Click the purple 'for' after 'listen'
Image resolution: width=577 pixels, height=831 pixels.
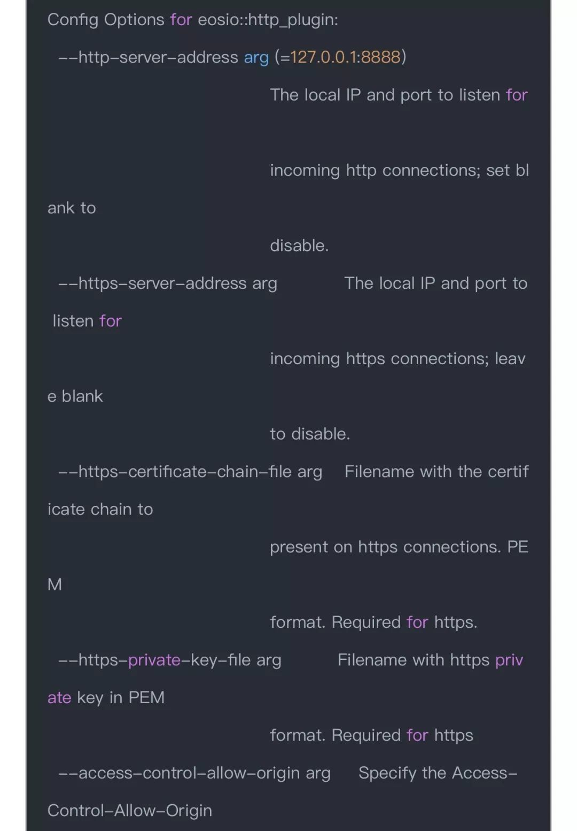[x=111, y=321]
